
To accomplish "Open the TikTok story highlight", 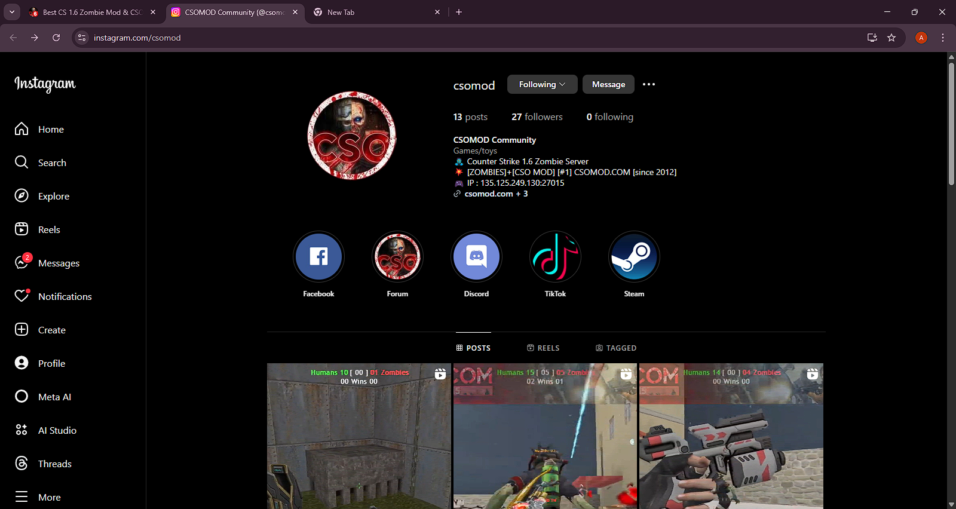I will tap(555, 257).
